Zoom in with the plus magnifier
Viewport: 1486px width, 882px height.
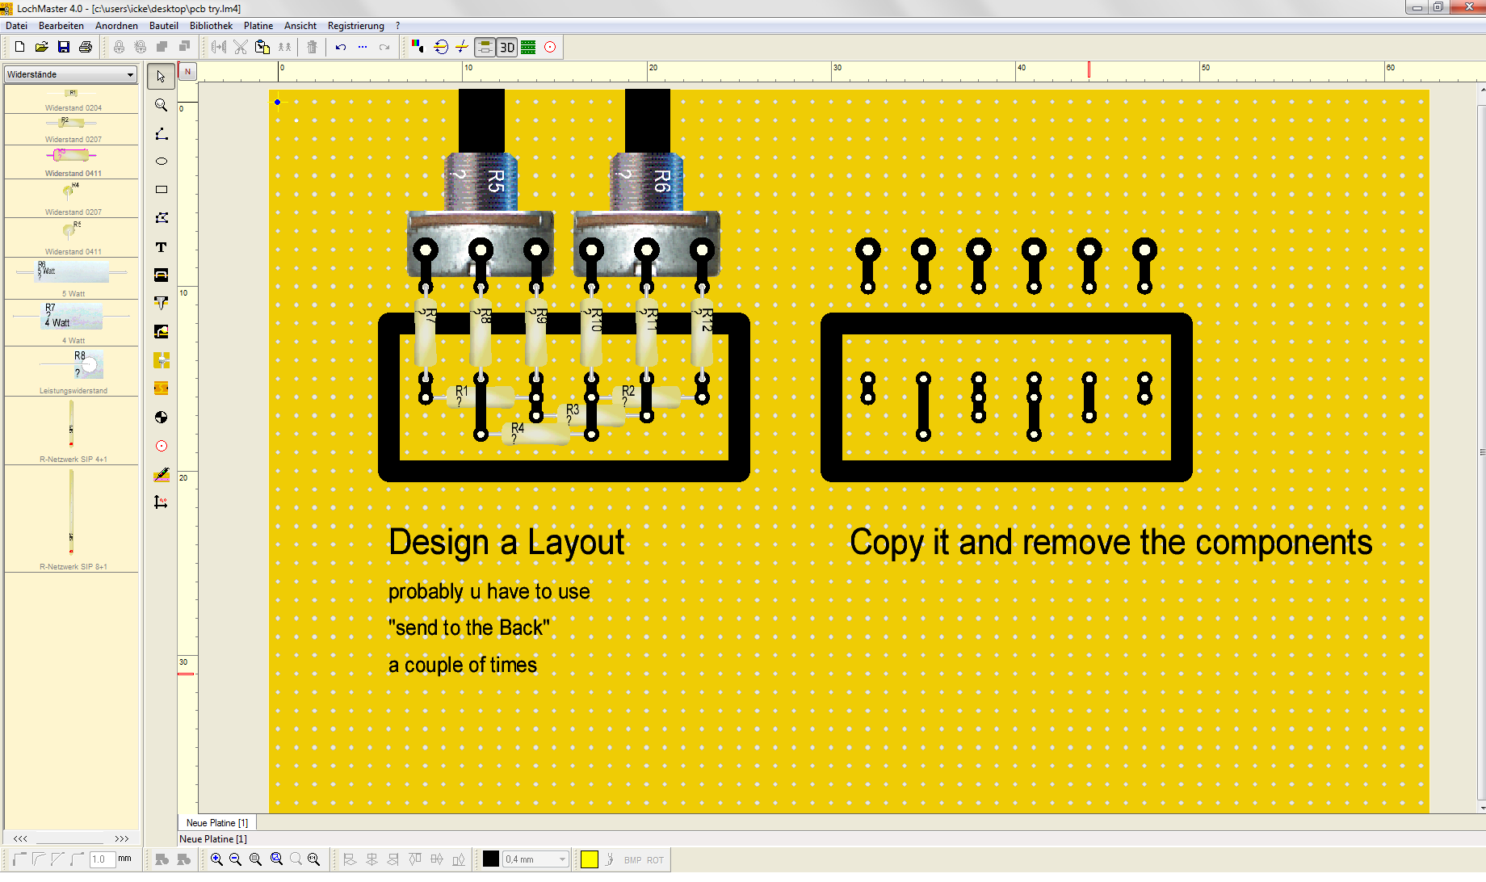click(x=216, y=859)
